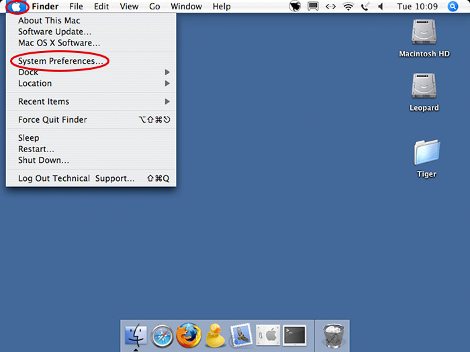Image resolution: width=470 pixels, height=352 pixels.
Task: Open the Help menu
Action: pos(222,6)
